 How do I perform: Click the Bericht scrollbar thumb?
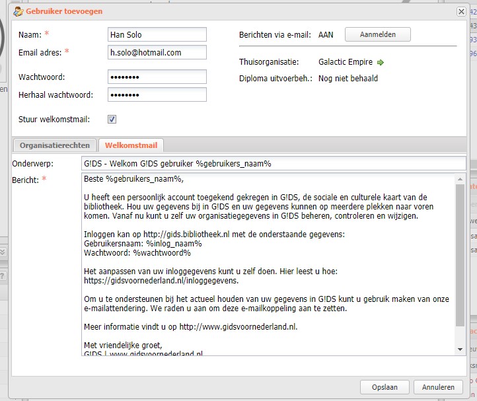460,255
